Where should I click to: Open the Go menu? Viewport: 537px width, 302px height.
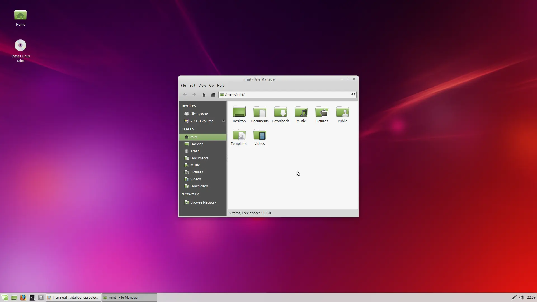tap(211, 86)
